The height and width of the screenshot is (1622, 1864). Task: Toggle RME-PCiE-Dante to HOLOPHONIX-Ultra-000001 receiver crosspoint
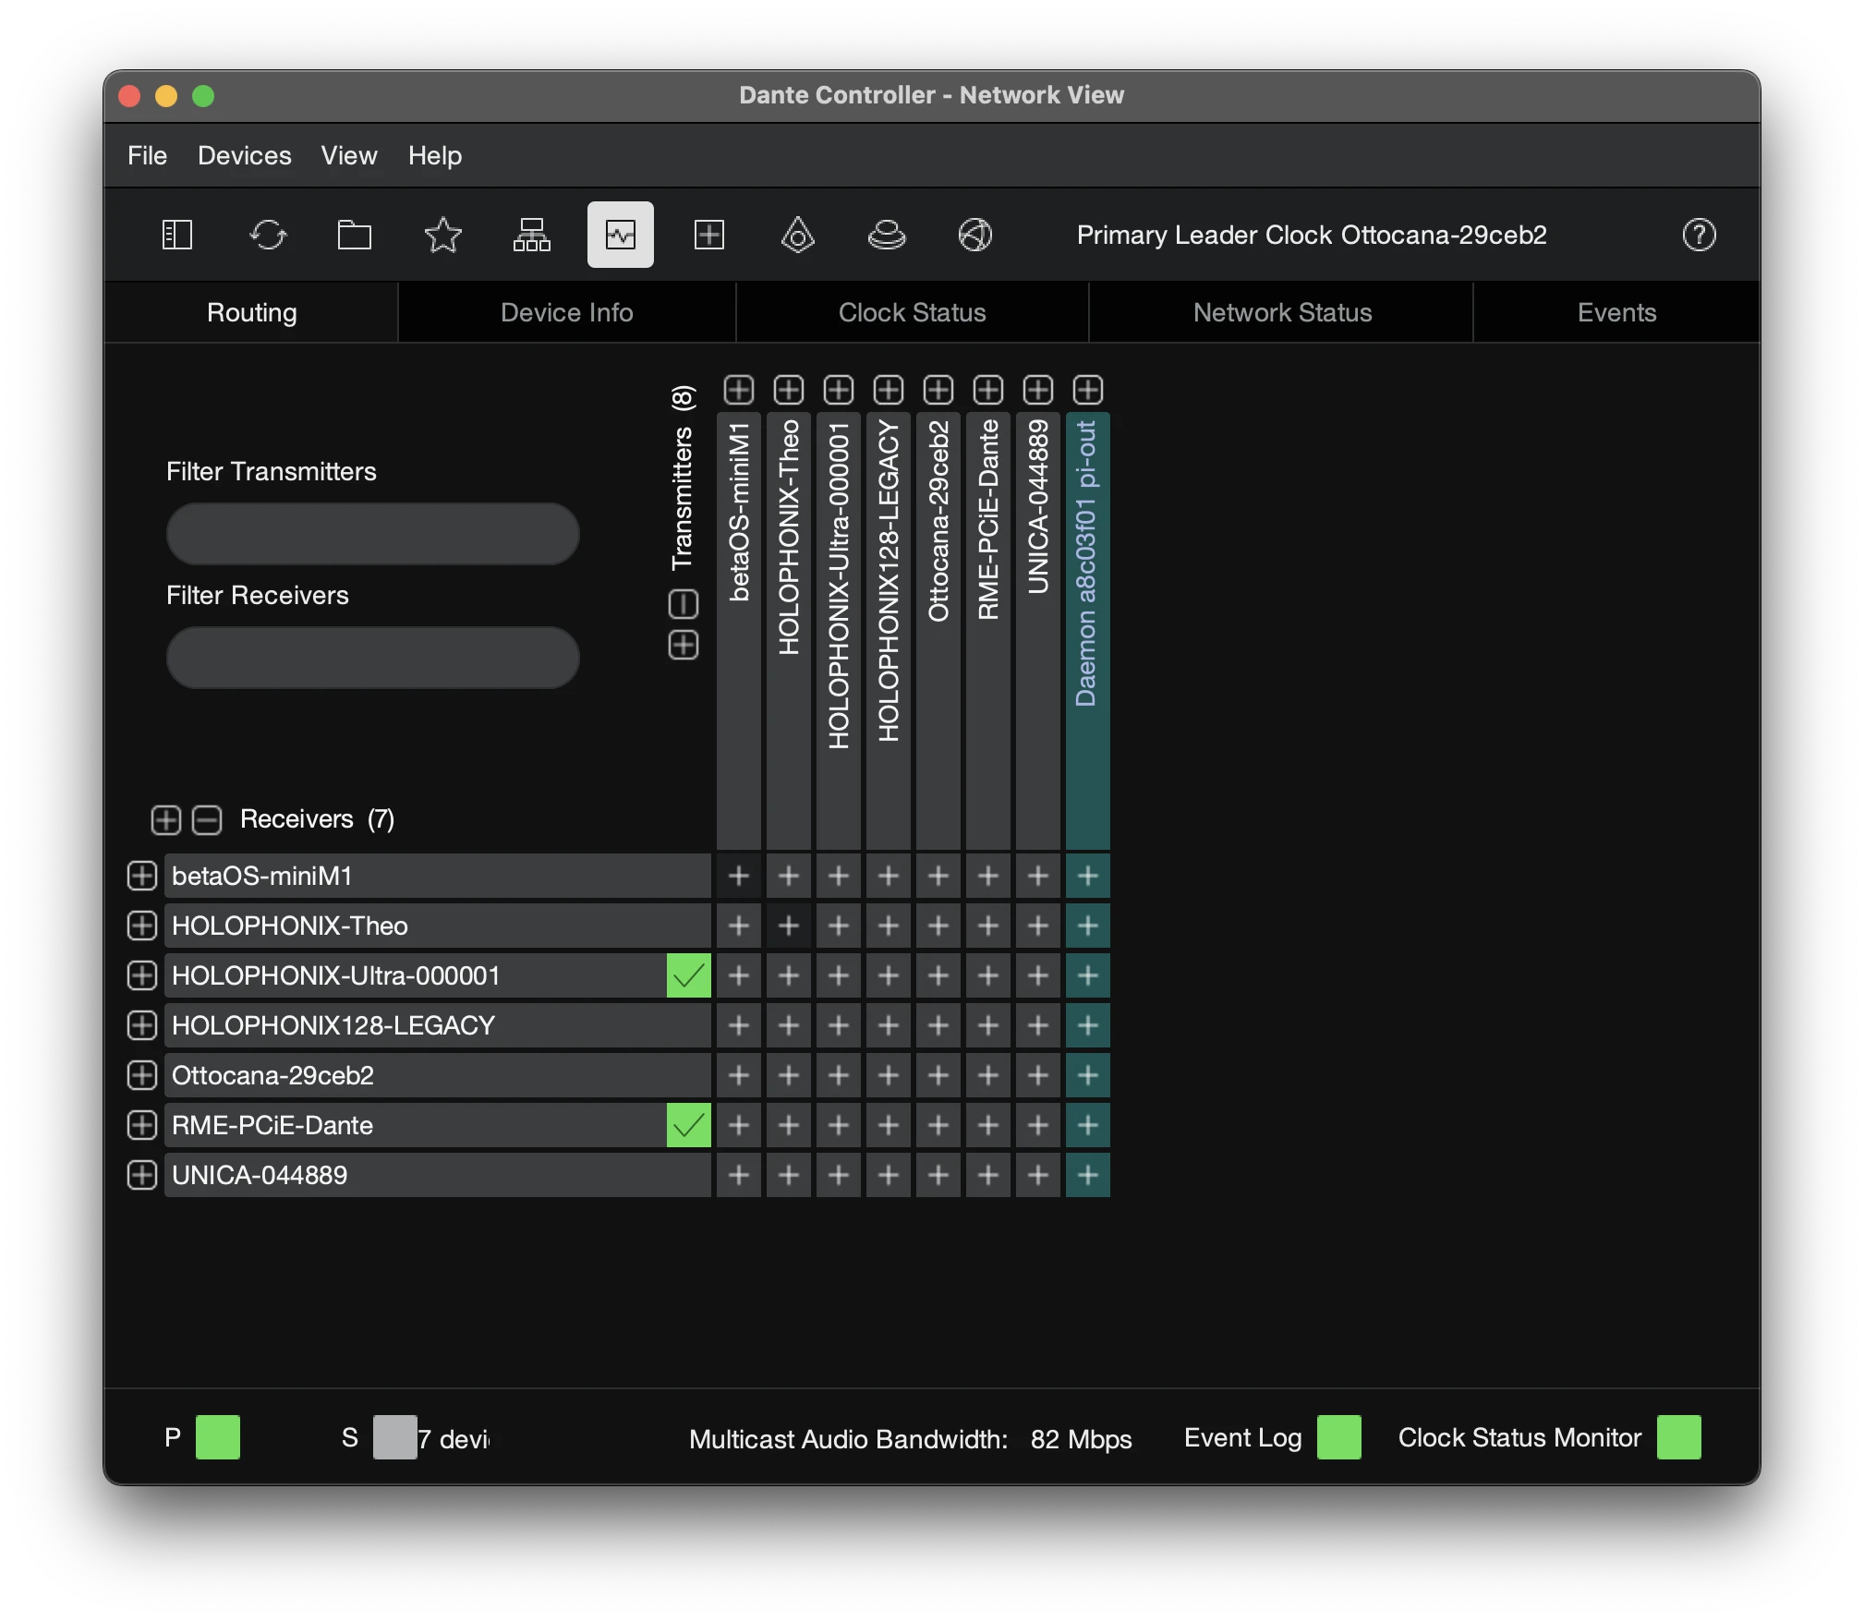click(988, 975)
